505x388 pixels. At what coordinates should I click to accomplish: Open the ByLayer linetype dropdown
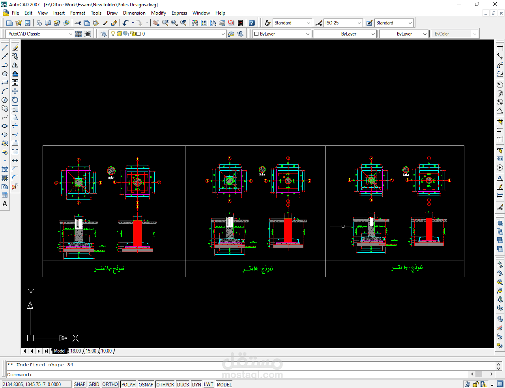[345, 34]
